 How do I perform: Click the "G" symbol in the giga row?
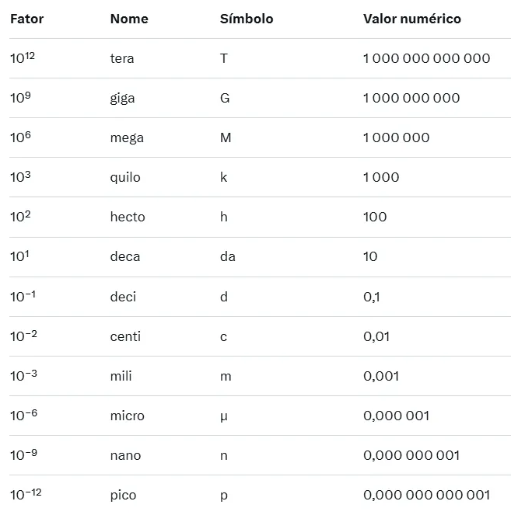(x=224, y=99)
